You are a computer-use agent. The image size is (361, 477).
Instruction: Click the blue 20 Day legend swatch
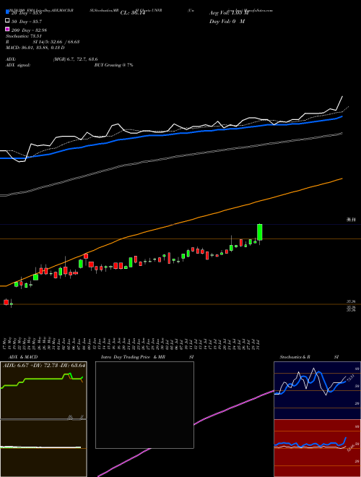(8, 12)
